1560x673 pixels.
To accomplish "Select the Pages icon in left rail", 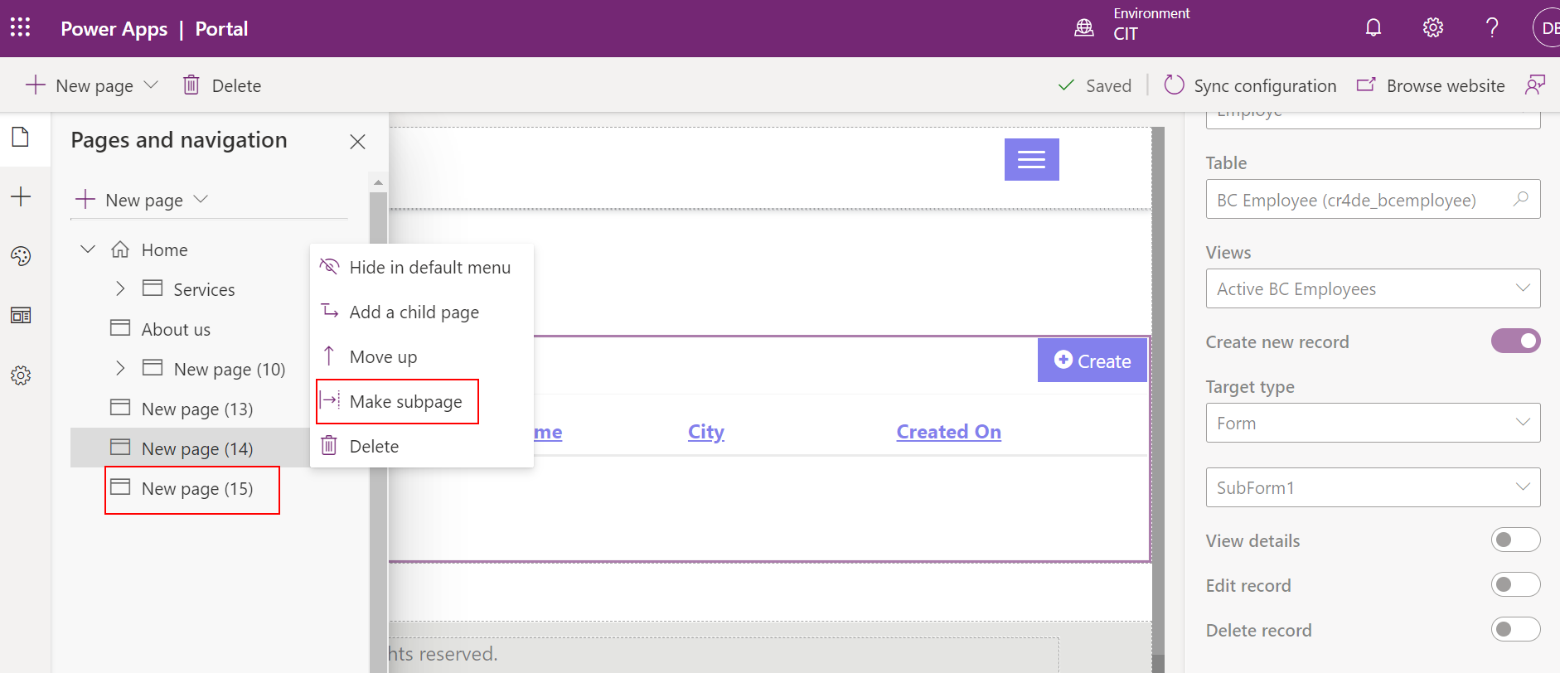I will [x=21, y=137].
